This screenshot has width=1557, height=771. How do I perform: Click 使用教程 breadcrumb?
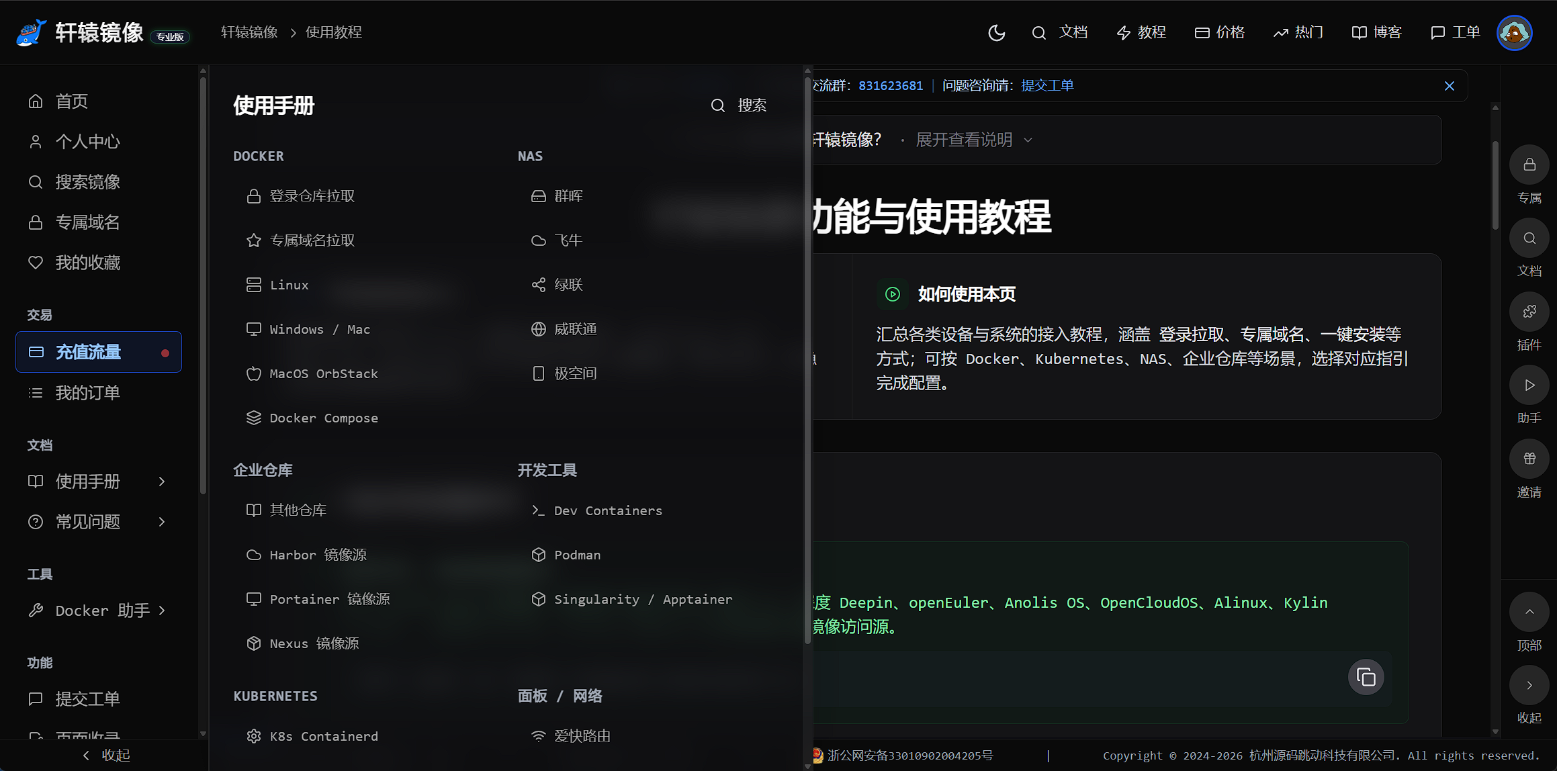pyautogui.click(x=334, y=32)
